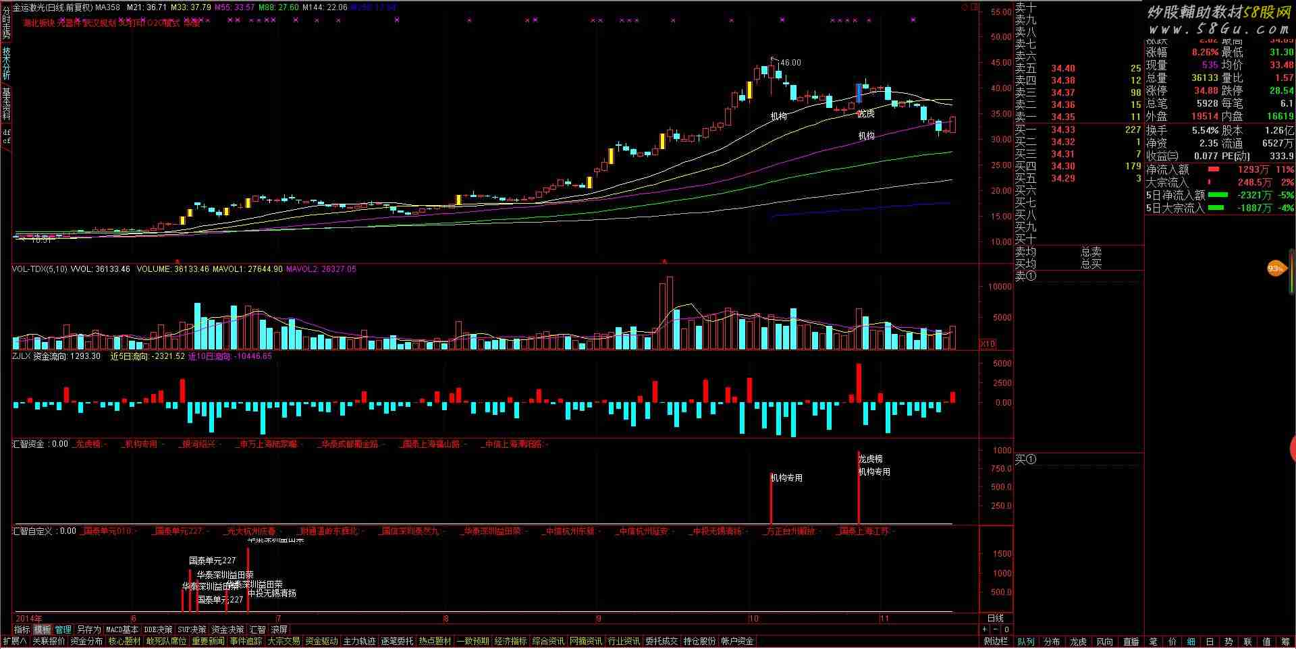This screenshot has height=649, width=1296.
Task: Select the 龙虎 tab in side panel
Action: pos(1078,641)
